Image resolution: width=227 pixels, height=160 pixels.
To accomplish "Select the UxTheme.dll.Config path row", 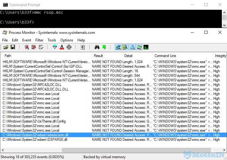I will point(113,121).
